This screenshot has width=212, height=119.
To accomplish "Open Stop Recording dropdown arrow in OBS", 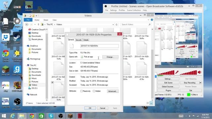I will pyautogui.click(x=200, y=83).
